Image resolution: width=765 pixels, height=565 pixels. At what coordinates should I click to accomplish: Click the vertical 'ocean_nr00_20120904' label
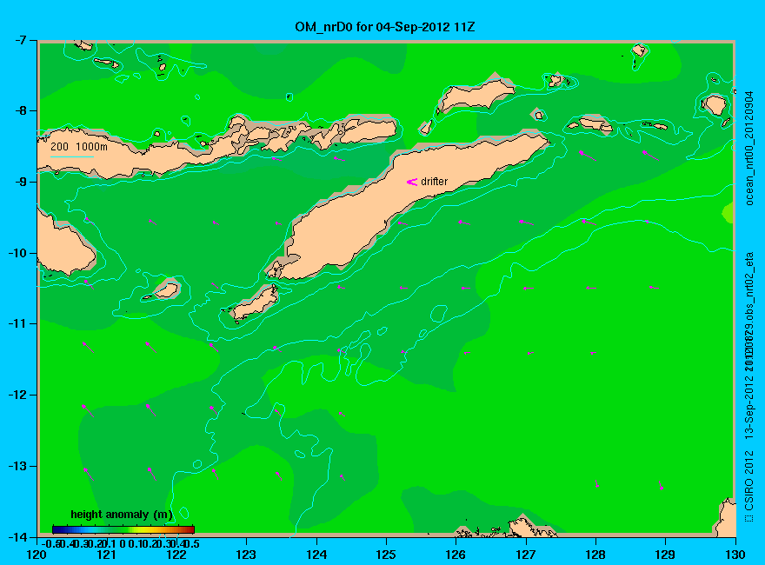tap(749, 149)
